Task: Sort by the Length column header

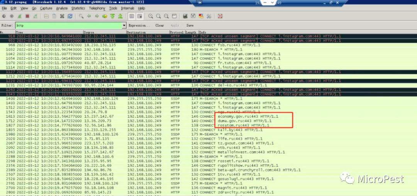Action: tap(191, 32)
